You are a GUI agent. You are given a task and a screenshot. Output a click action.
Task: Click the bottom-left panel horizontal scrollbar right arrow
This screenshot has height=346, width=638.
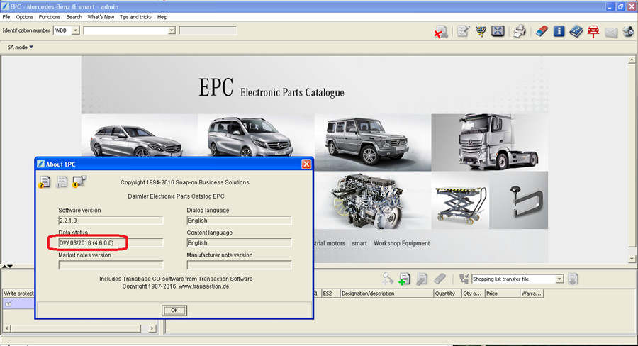point(152,328)
